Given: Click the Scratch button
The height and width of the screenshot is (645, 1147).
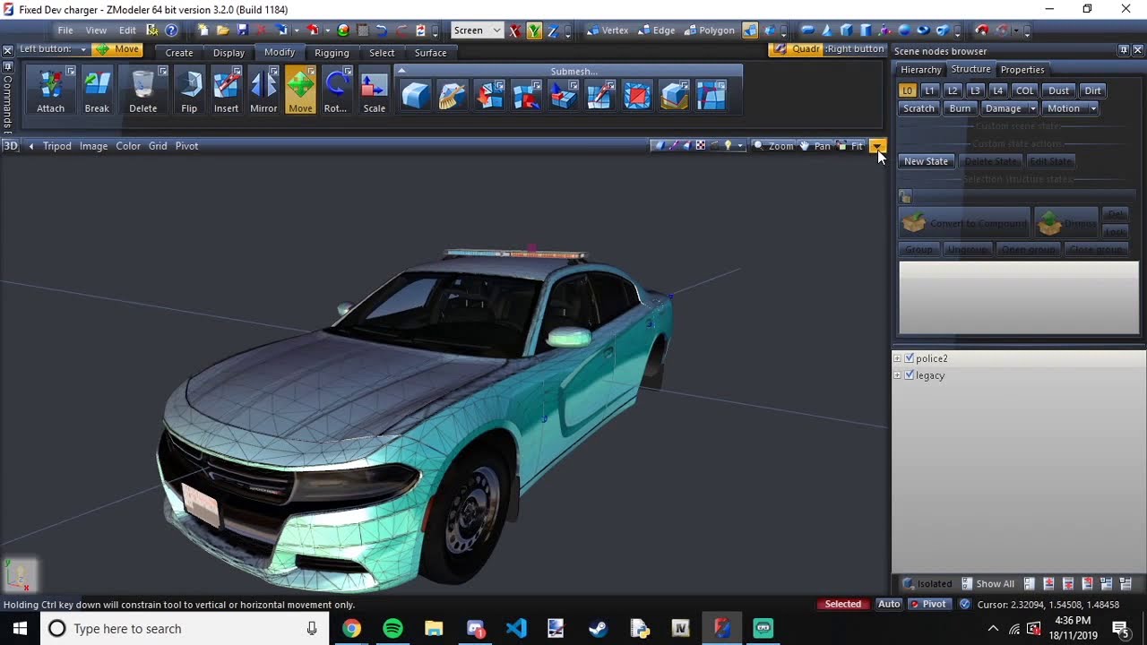Looking at the screenshot, I should (x=918, y=108).
